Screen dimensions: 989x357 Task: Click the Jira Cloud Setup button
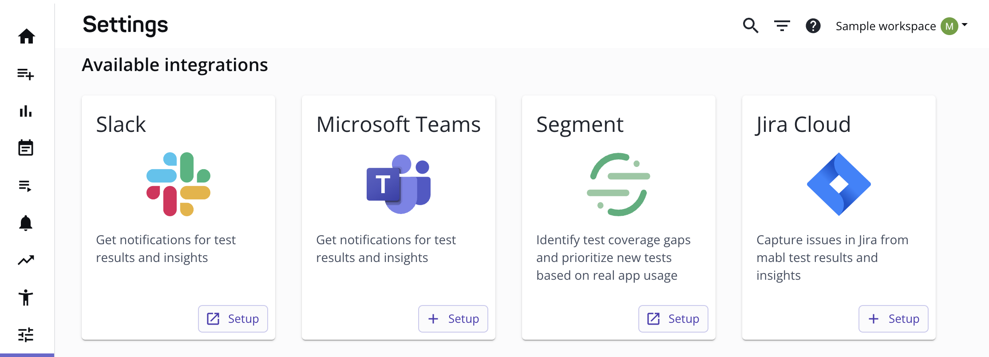coord(894,319)
